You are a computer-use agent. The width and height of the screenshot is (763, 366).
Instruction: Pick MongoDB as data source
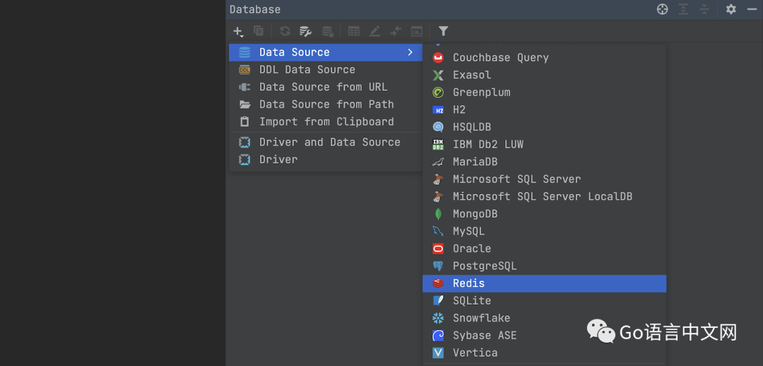(x=475, y=214)
